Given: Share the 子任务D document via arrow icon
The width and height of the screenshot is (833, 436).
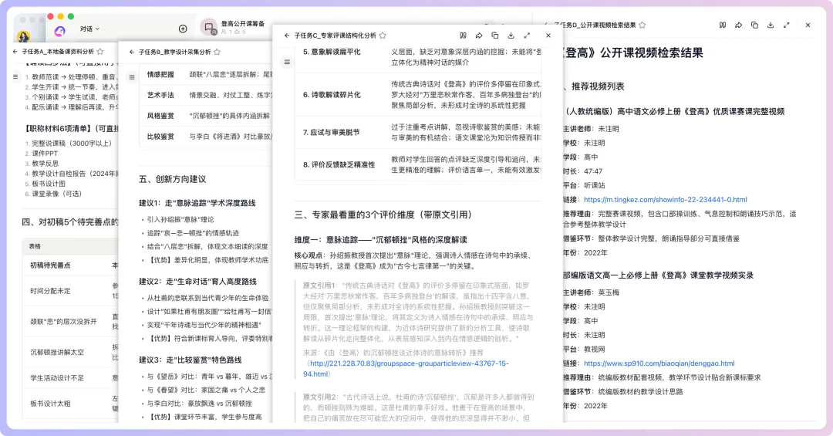Looking at the screenshot, I should click(738, 25).
